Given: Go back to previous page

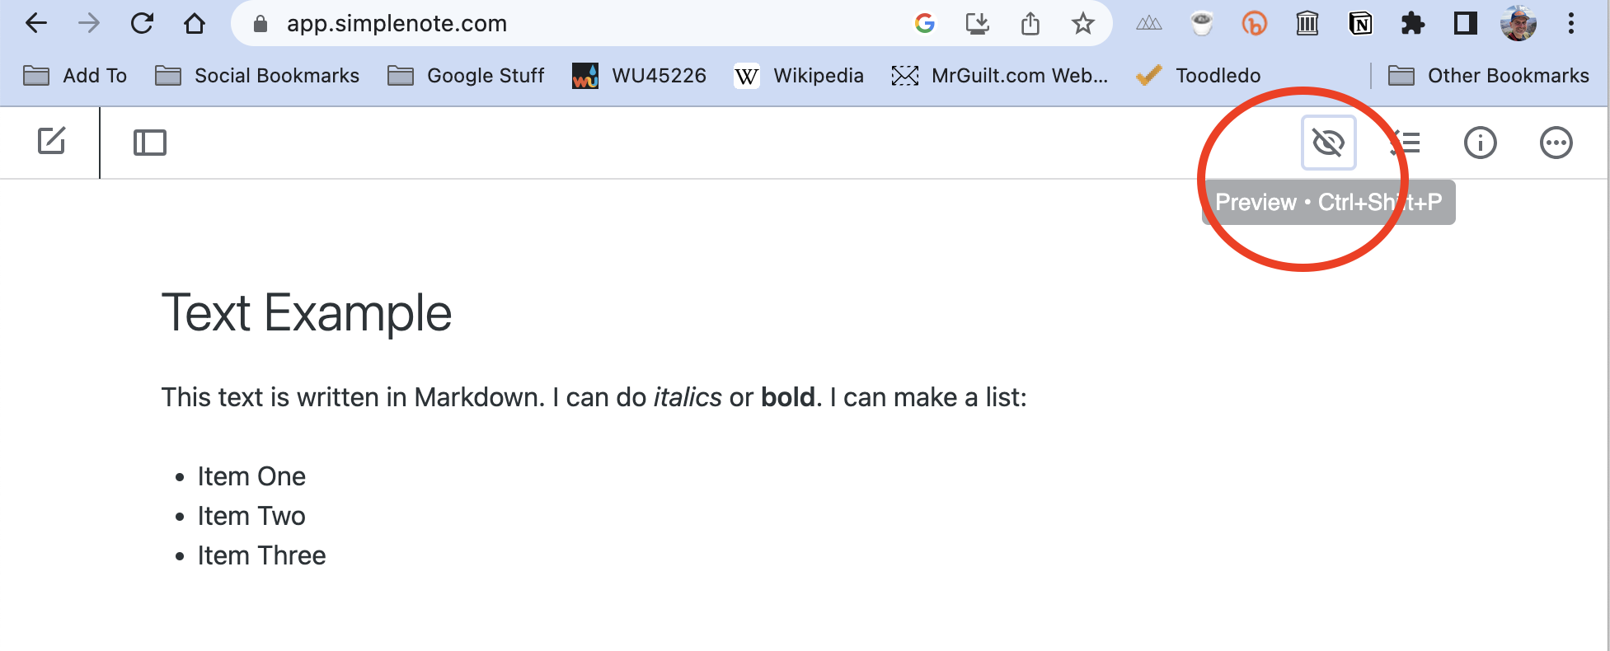Looking at the screenshot, I should (x=36, y=23).
